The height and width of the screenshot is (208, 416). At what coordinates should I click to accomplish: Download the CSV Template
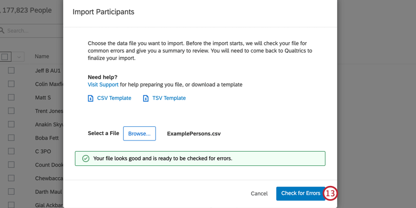tap(114, 98)
